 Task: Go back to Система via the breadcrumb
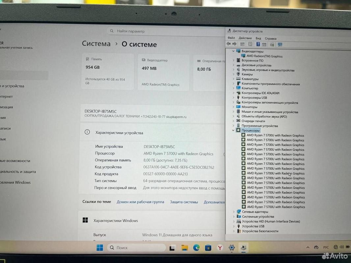click(x=96, y=44)
